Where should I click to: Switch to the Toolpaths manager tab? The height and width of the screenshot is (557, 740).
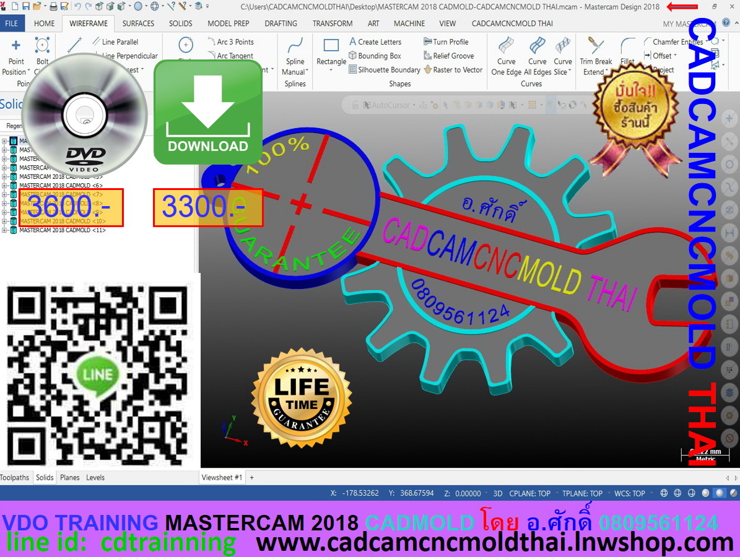[x=15, y=478]
